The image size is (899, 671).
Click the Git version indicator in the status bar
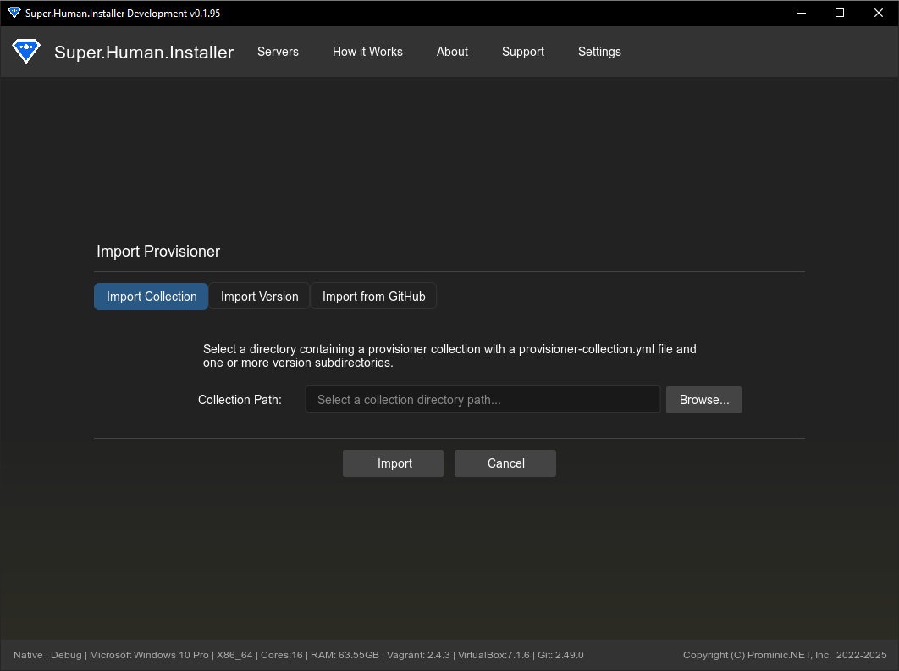click(x=560, y=655)
